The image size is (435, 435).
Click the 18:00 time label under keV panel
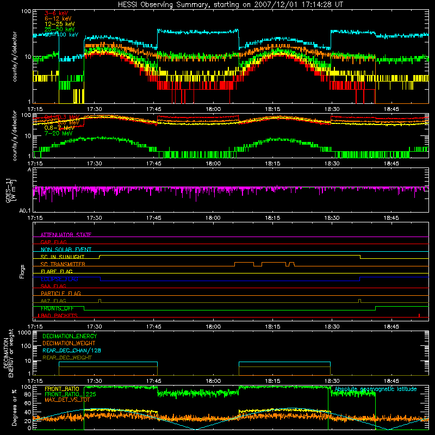point(213,109)
